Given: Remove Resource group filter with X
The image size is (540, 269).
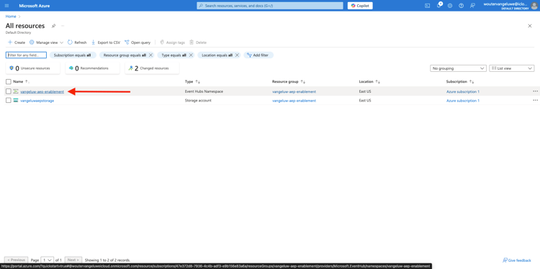Looking at the screenshot, I should (150, 55).
